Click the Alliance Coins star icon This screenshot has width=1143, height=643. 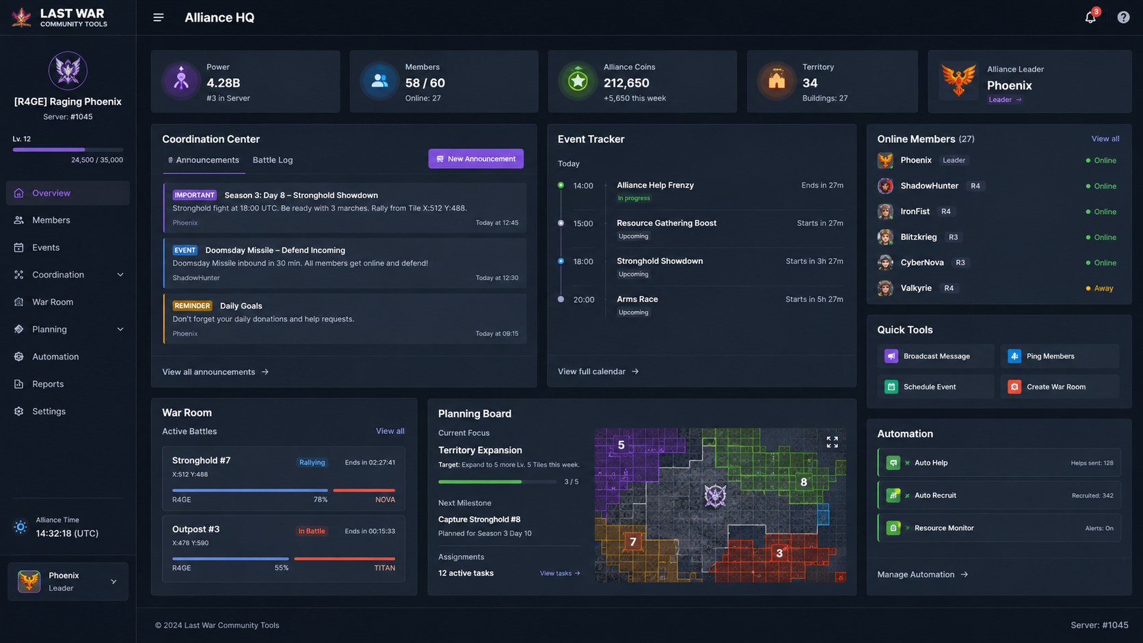[x=578, y=81]
